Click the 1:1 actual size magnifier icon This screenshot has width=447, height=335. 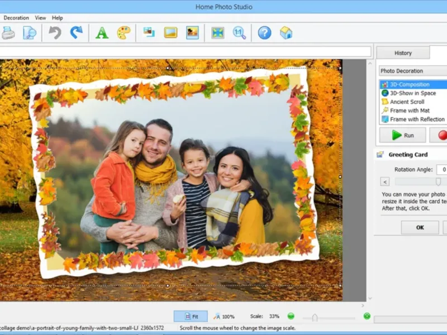click(x=239, y=33)
